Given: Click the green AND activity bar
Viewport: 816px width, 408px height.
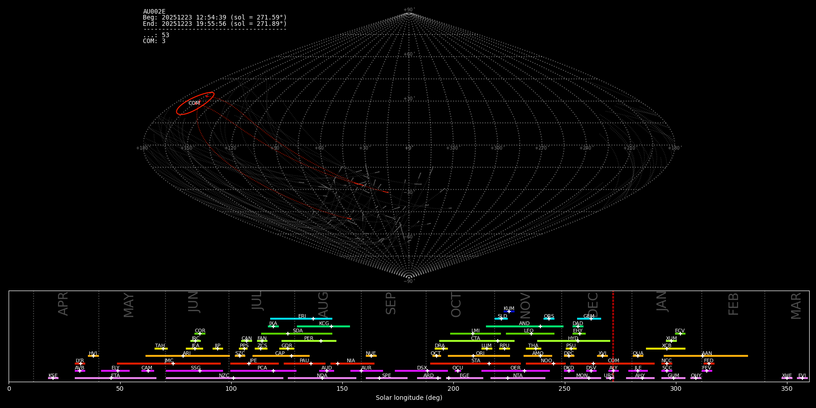Looking at the screenshot, I should point(525,326).
